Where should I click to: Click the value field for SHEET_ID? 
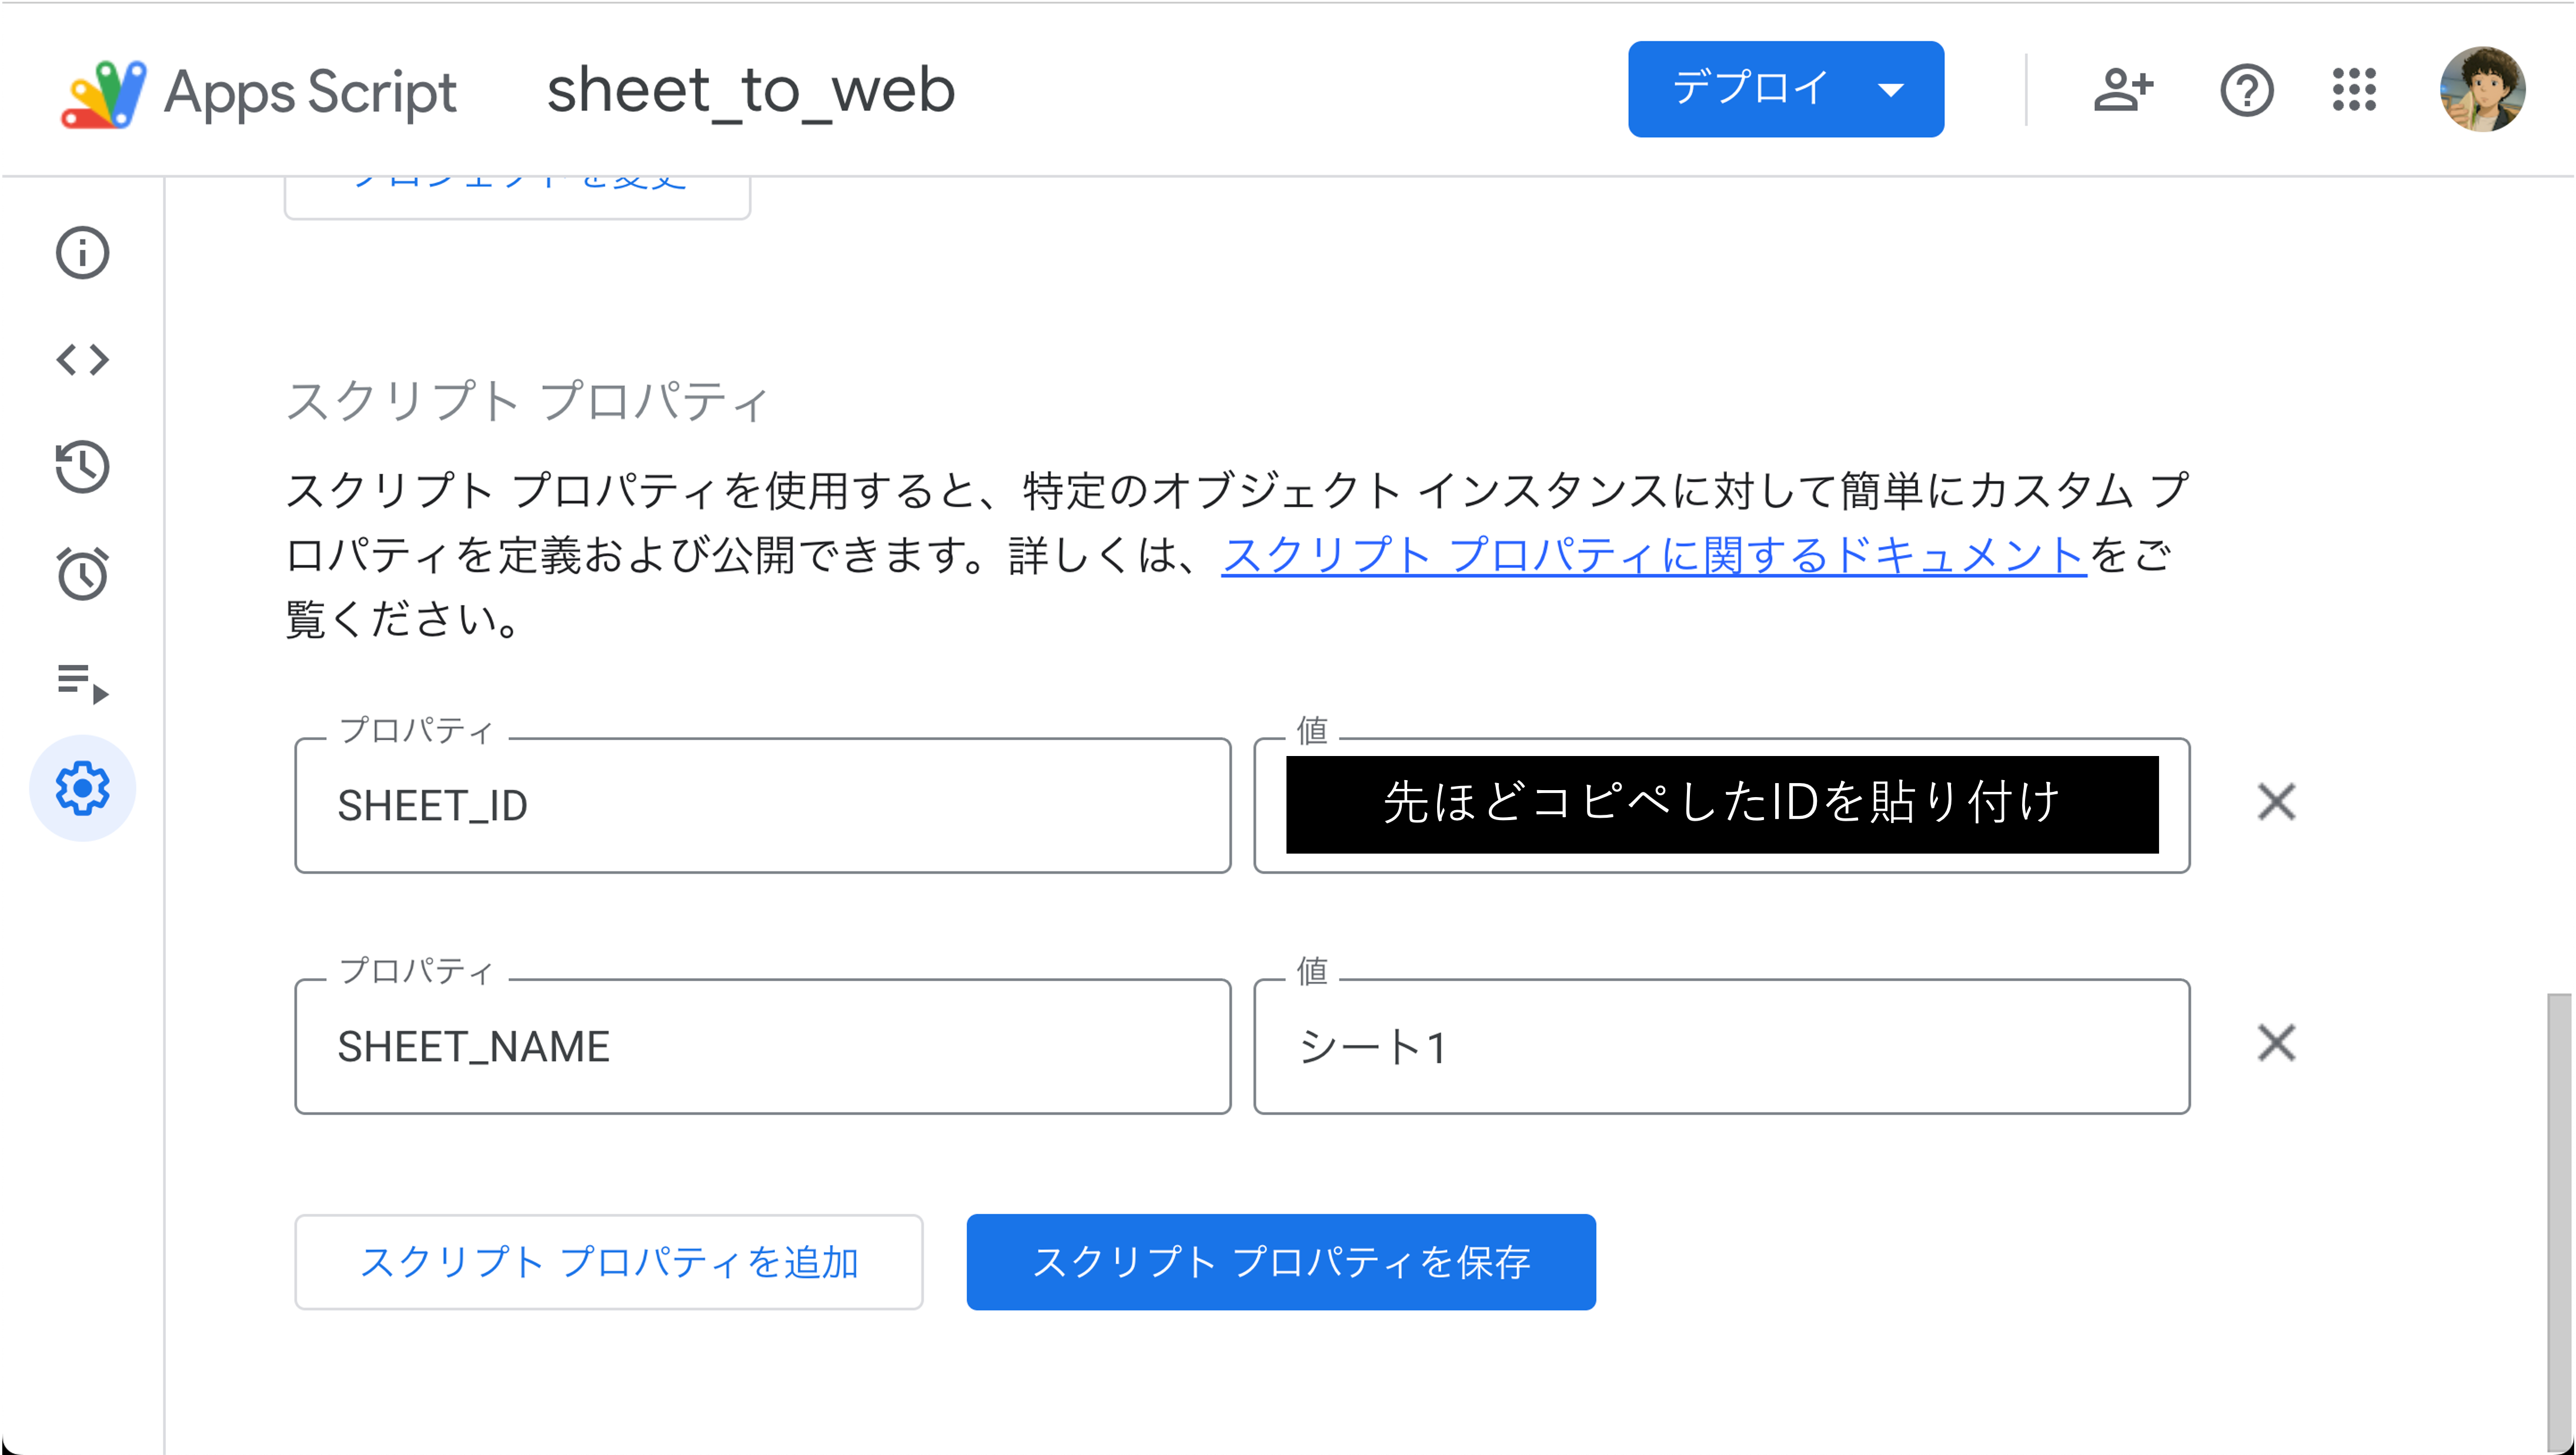[x=1722, y=806]
